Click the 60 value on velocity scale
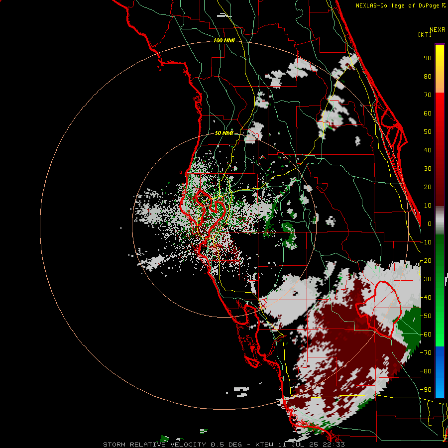 428,113
